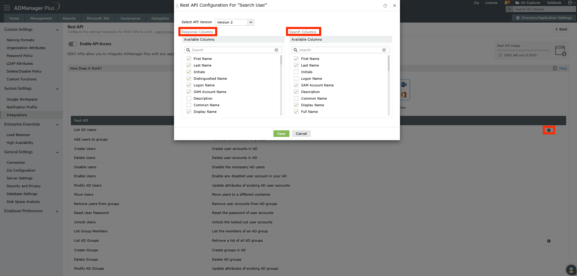Open Directory/Application Settings gear

(x=518, y=18)
